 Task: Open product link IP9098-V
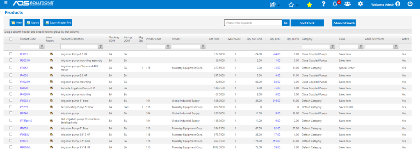tap(25, 101)
